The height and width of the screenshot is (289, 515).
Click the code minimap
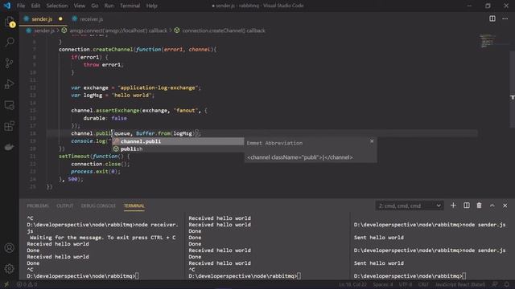[x=488, y=41]
